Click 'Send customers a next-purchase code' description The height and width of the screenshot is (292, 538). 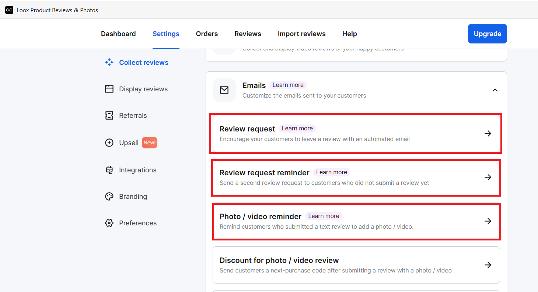tap(336, 271)
